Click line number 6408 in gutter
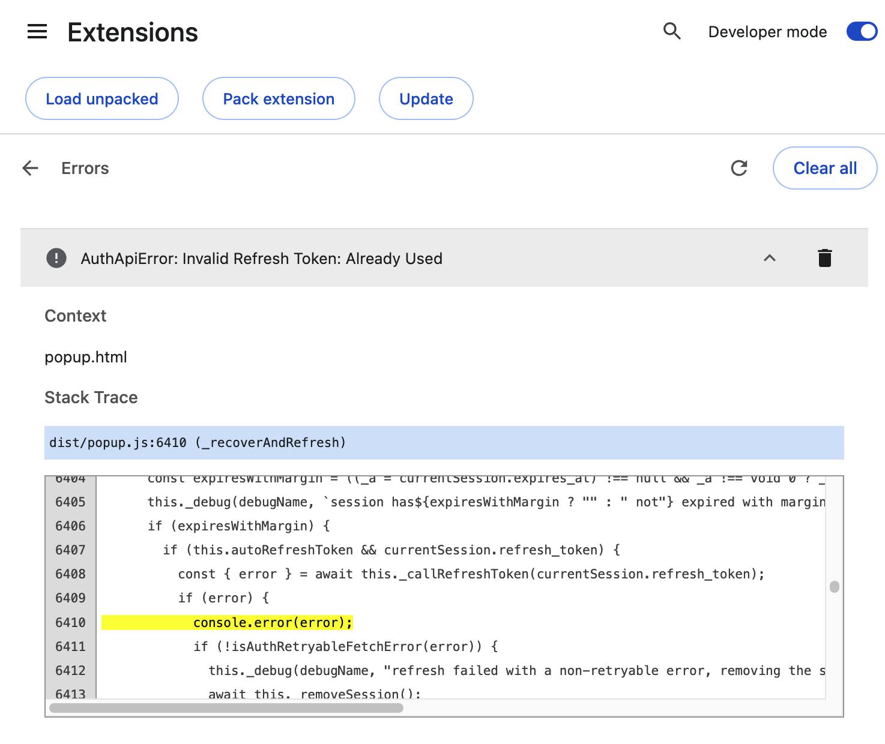Viewport: 885px width, 744px height. click(x=70, y=574)
